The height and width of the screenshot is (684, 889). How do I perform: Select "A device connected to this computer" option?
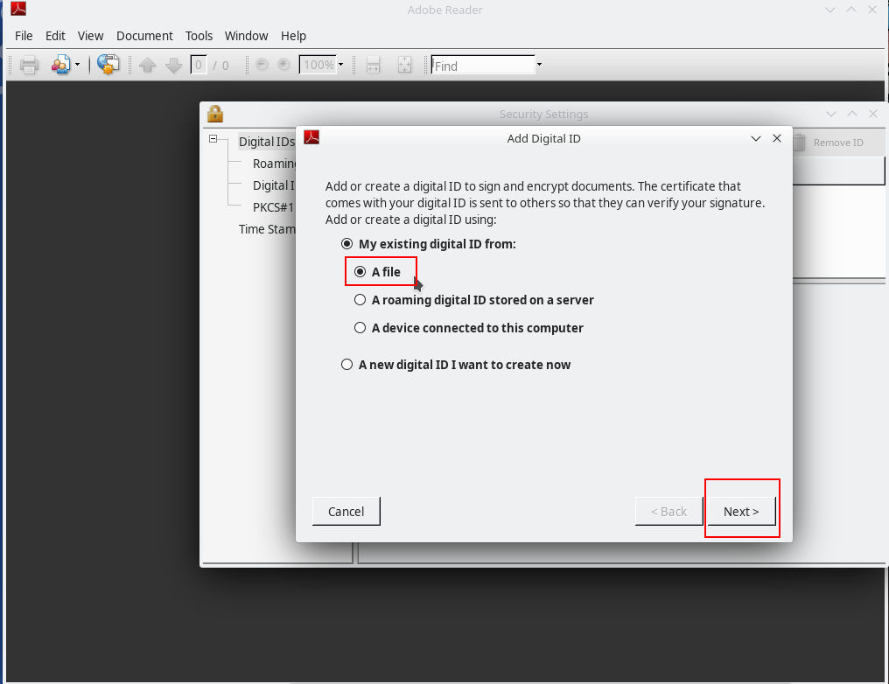click(x=360, y=328)
